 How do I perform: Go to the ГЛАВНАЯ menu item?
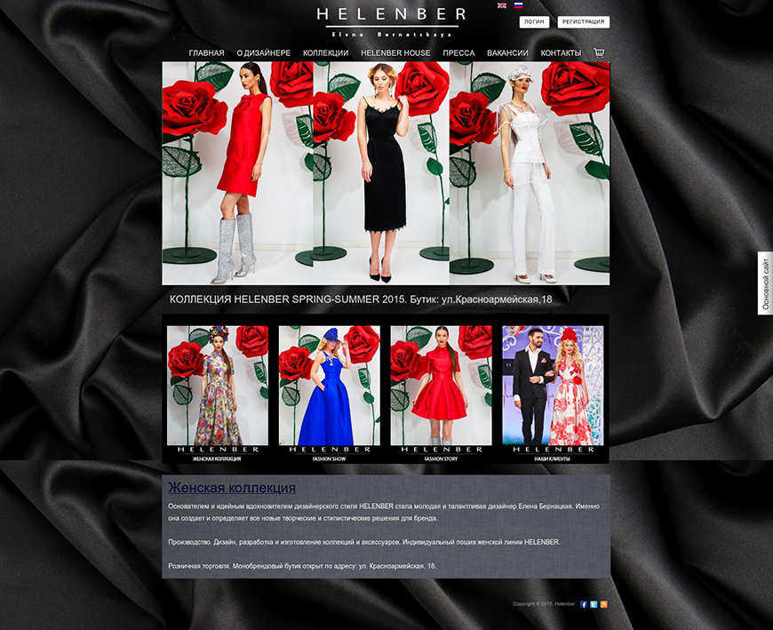tap(206, 53)
